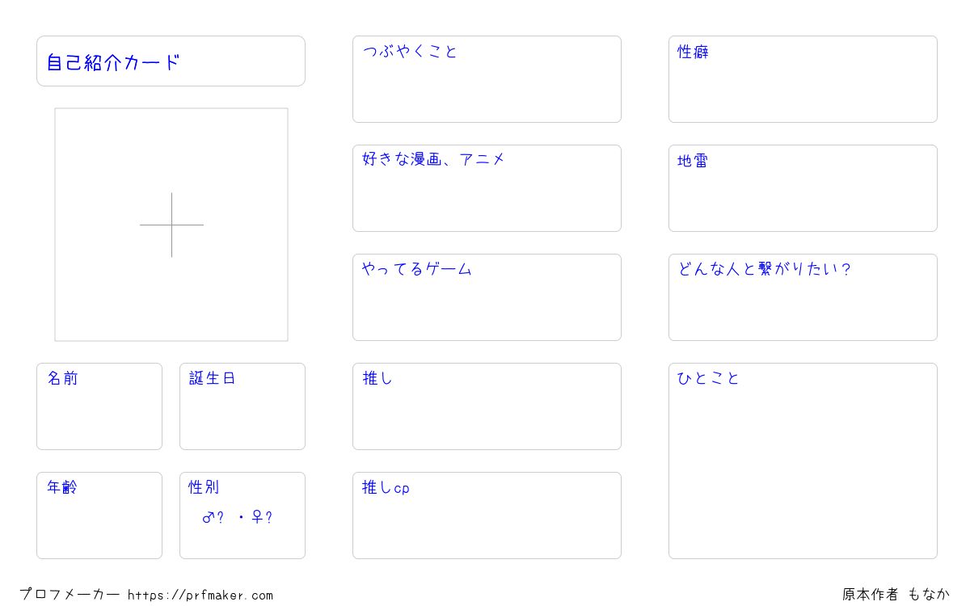Click the 名前 name field
Viewport: 970px width, 606px height.
point(99,406)
